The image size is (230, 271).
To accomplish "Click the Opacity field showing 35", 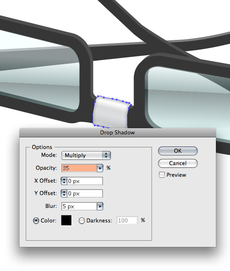I will click(x=79, y=168).
